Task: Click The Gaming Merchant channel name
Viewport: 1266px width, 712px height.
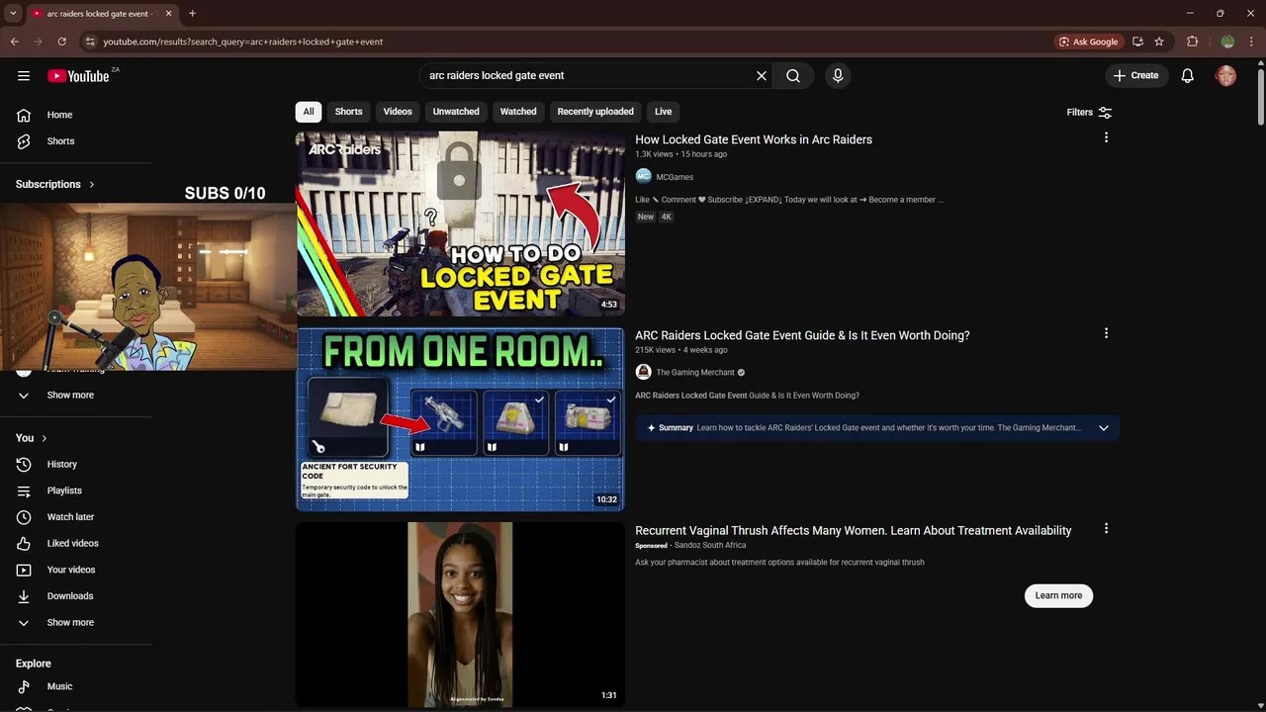Action: [x=695, y=373]
